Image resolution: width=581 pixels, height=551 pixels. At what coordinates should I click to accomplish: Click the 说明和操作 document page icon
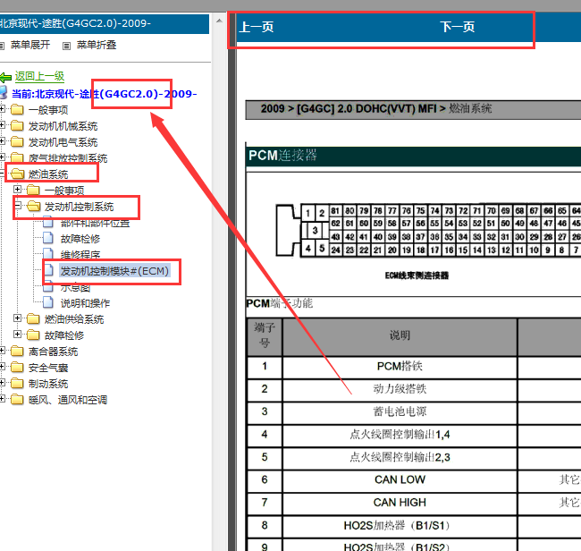point(48,302)
